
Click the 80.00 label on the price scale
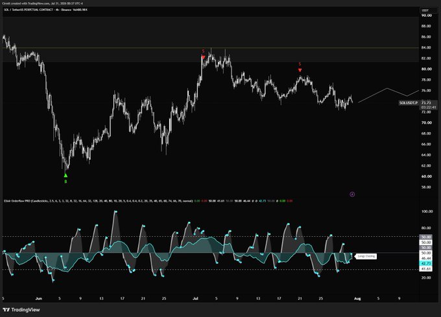pos(426,69)
